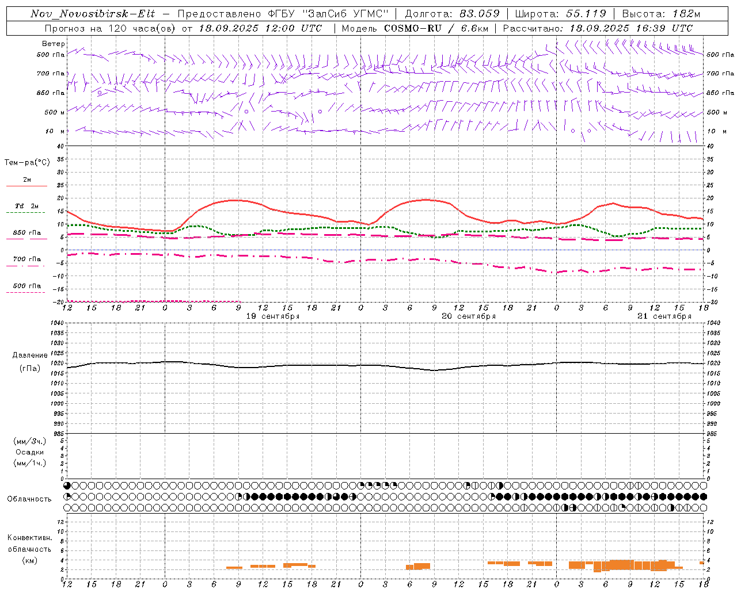This screenshot has width=737, height=589.
Task: Click the 10 м wind level label on the left
Action: 55,131
